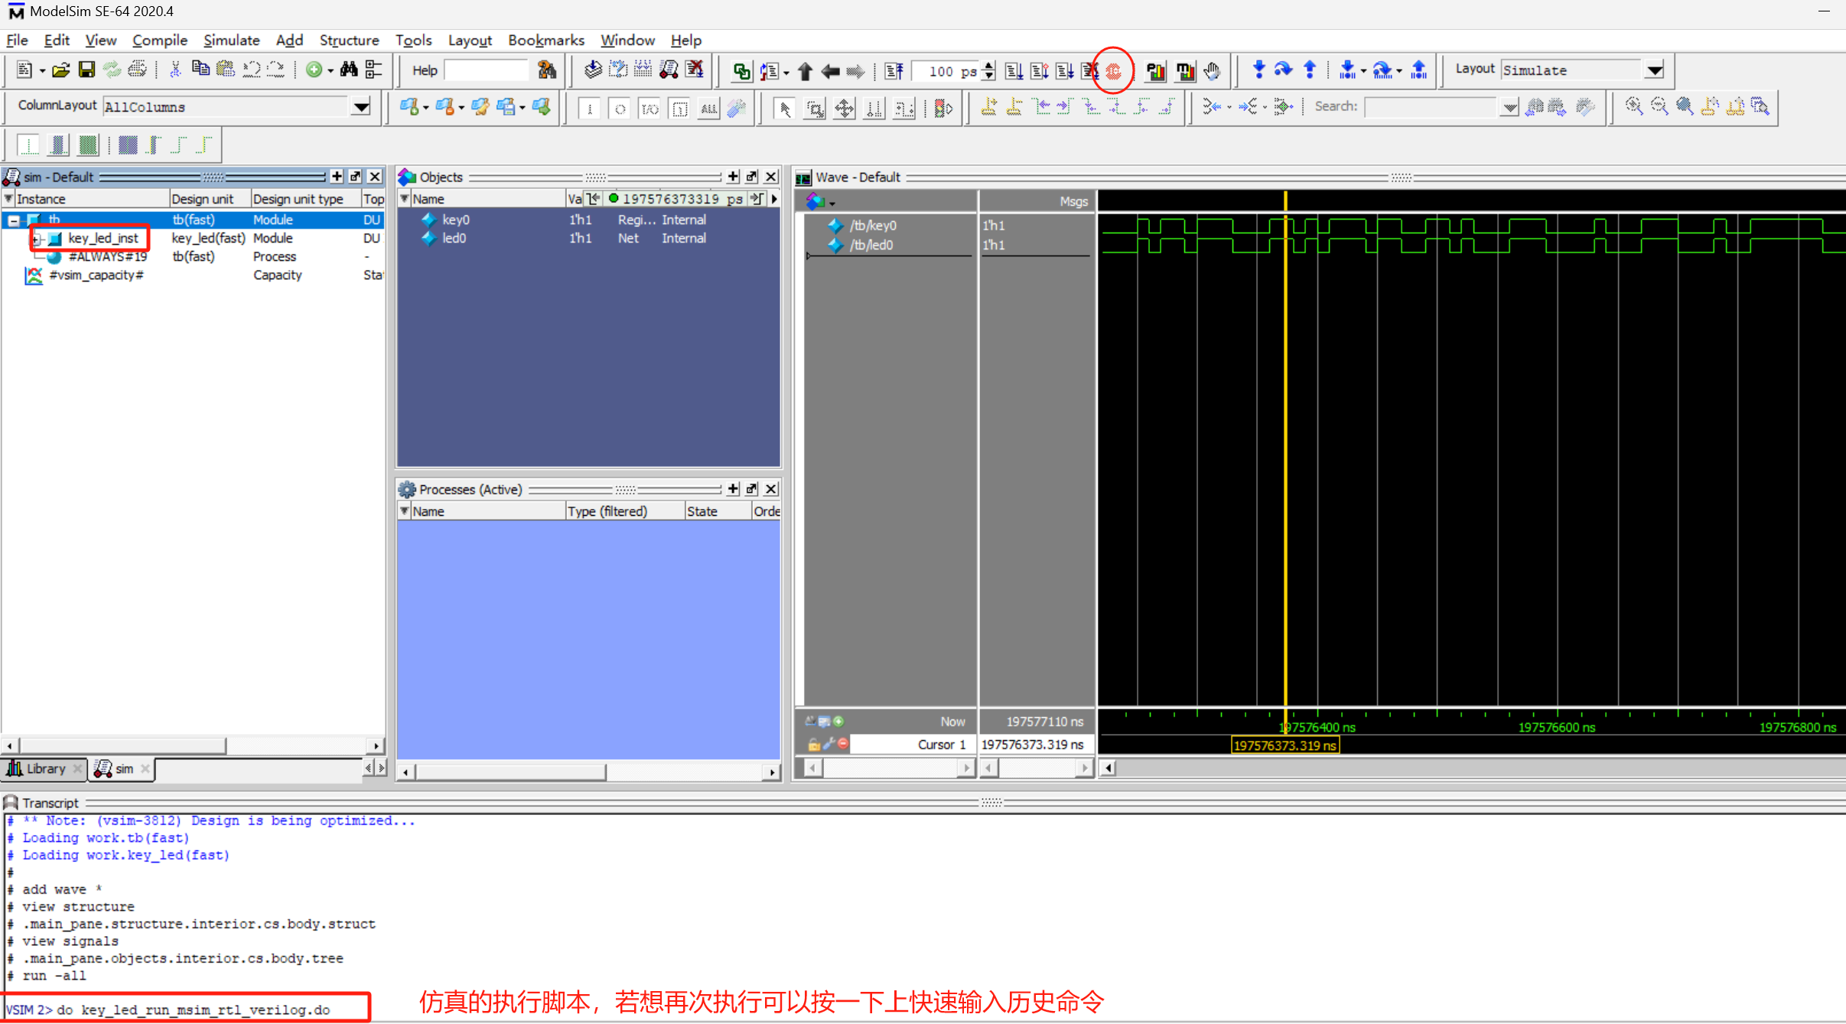Click the Print icon in the toolbar

[137, 70]
